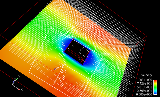Image resolution: width=160 pixels, height=97 pixels.
Task: Click the X axis label on the triad
Action: 22,90
